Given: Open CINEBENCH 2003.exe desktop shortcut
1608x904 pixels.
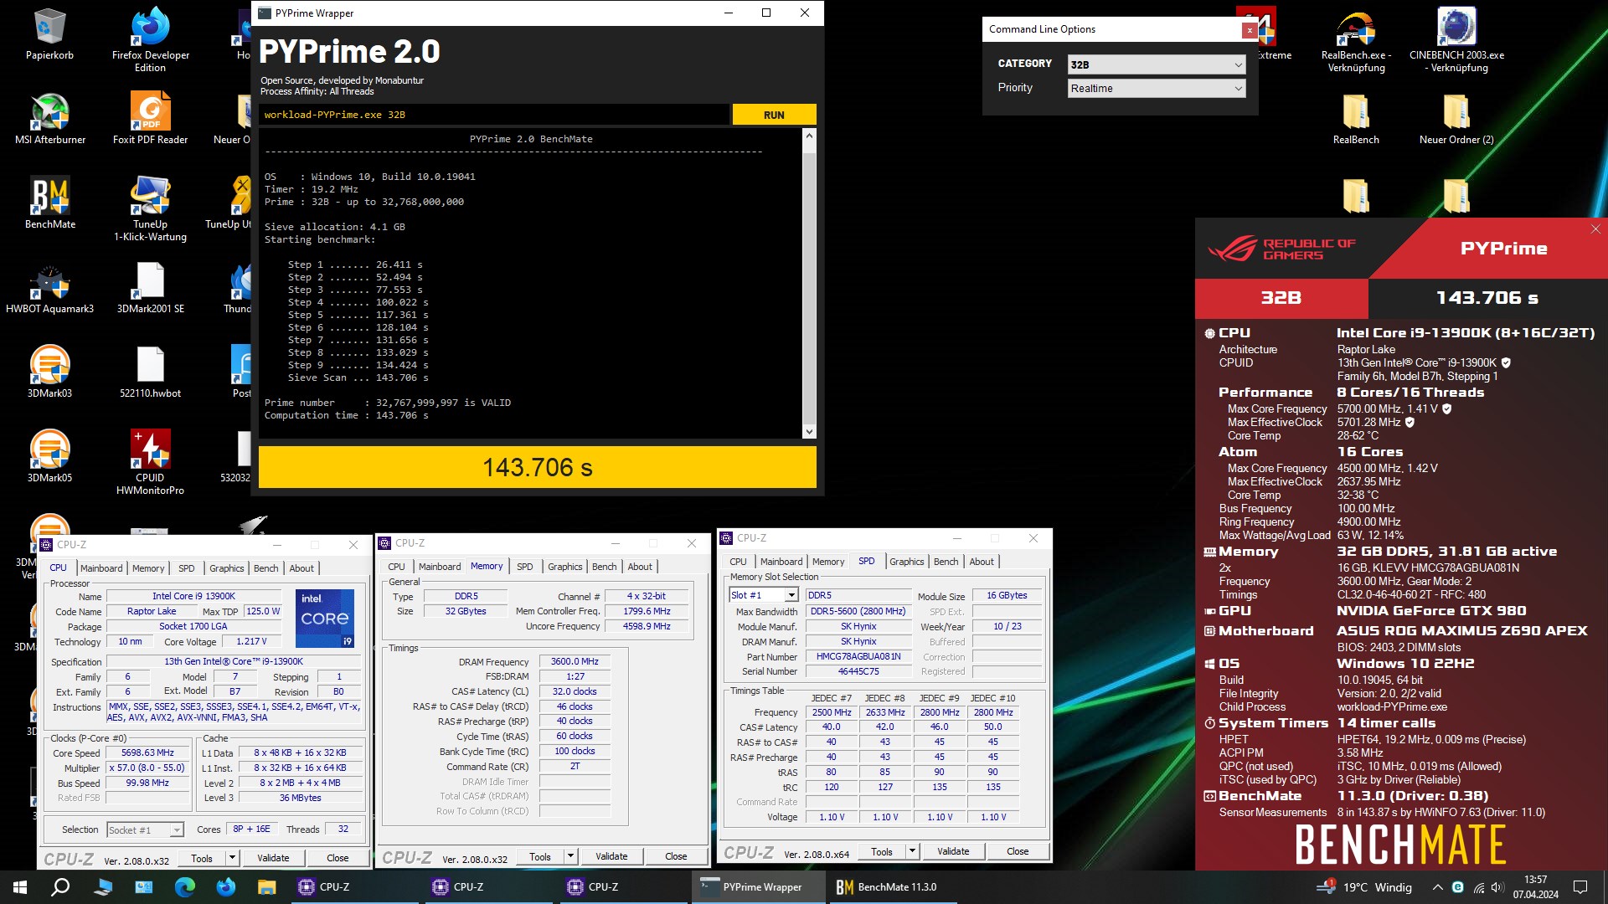Looking at the screenshot, I should point(1456,39).
